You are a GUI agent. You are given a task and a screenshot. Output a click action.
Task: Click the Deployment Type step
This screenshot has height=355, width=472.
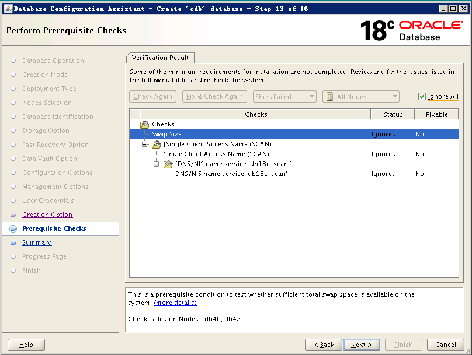(50, 89)
